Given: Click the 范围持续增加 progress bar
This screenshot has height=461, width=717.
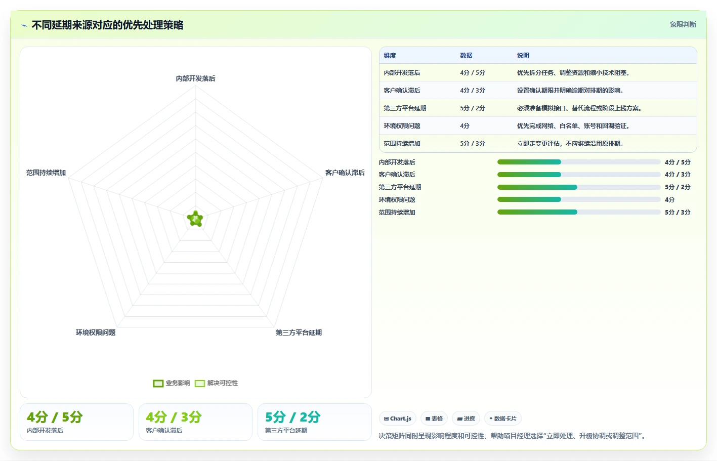Looking at the screenshot, I should click(579, 212).
